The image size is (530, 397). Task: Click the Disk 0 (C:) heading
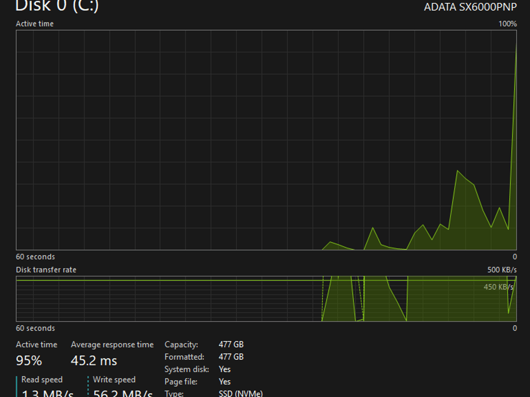[57, 6]
